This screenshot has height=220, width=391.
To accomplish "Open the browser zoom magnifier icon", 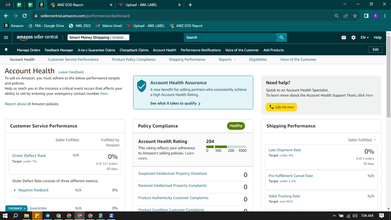I will [x=337, y=16].
